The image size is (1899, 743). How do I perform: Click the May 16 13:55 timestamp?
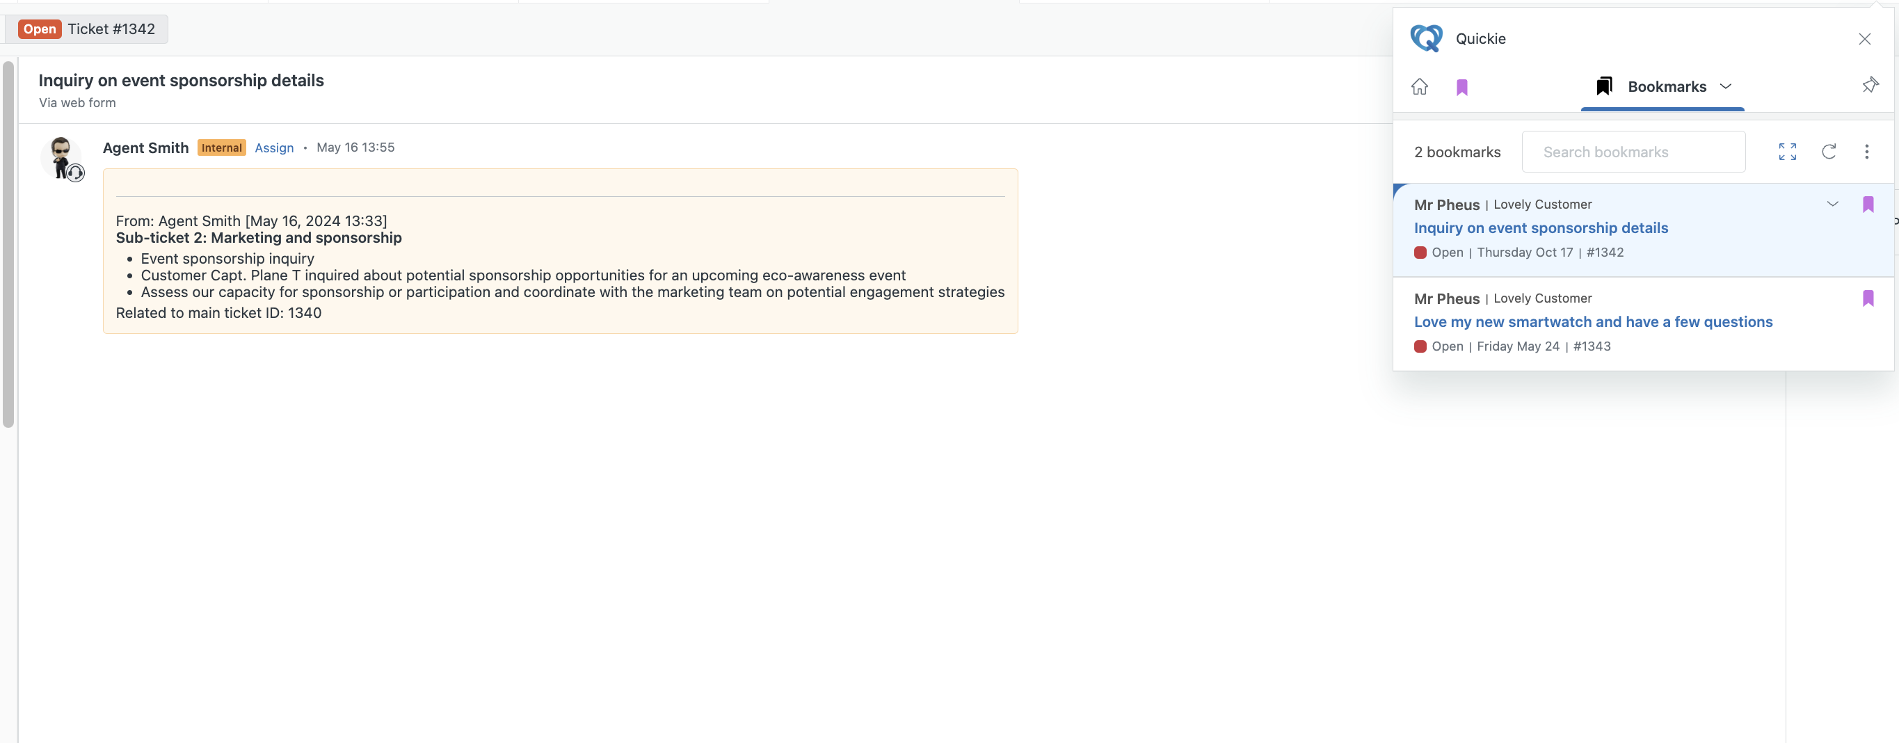click(355, 147)
